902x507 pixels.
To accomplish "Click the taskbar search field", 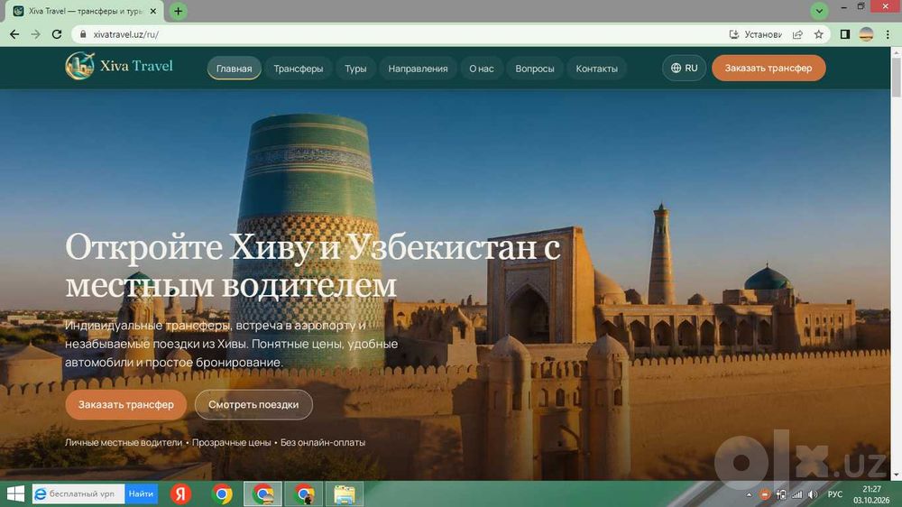I will point(78,493).
